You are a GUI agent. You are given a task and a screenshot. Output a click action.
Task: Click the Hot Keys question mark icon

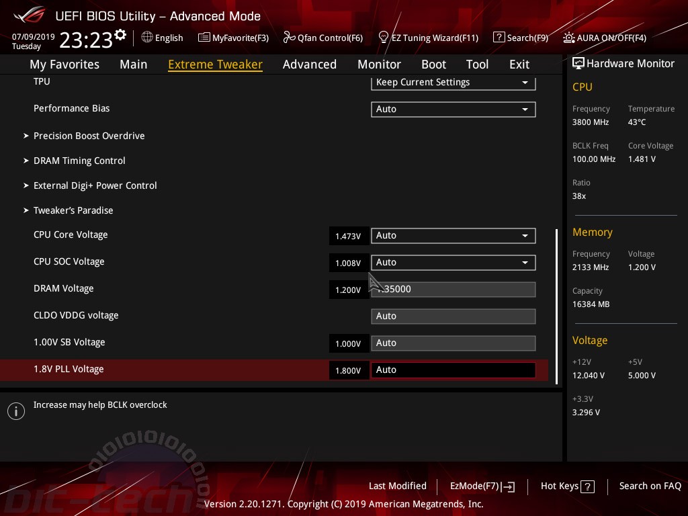click(x=587, y=486)
